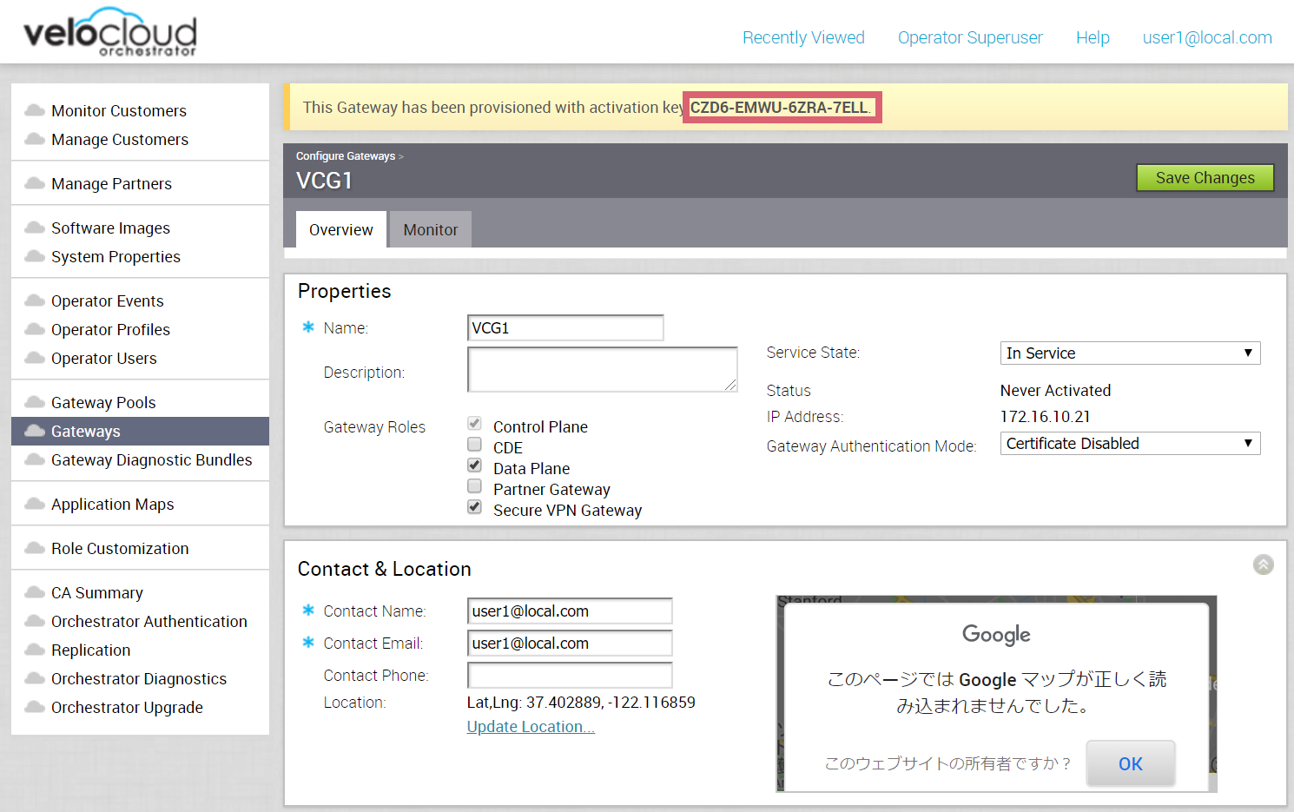Dismiss the Google Maps error with OK

(x=1130, y=764)
